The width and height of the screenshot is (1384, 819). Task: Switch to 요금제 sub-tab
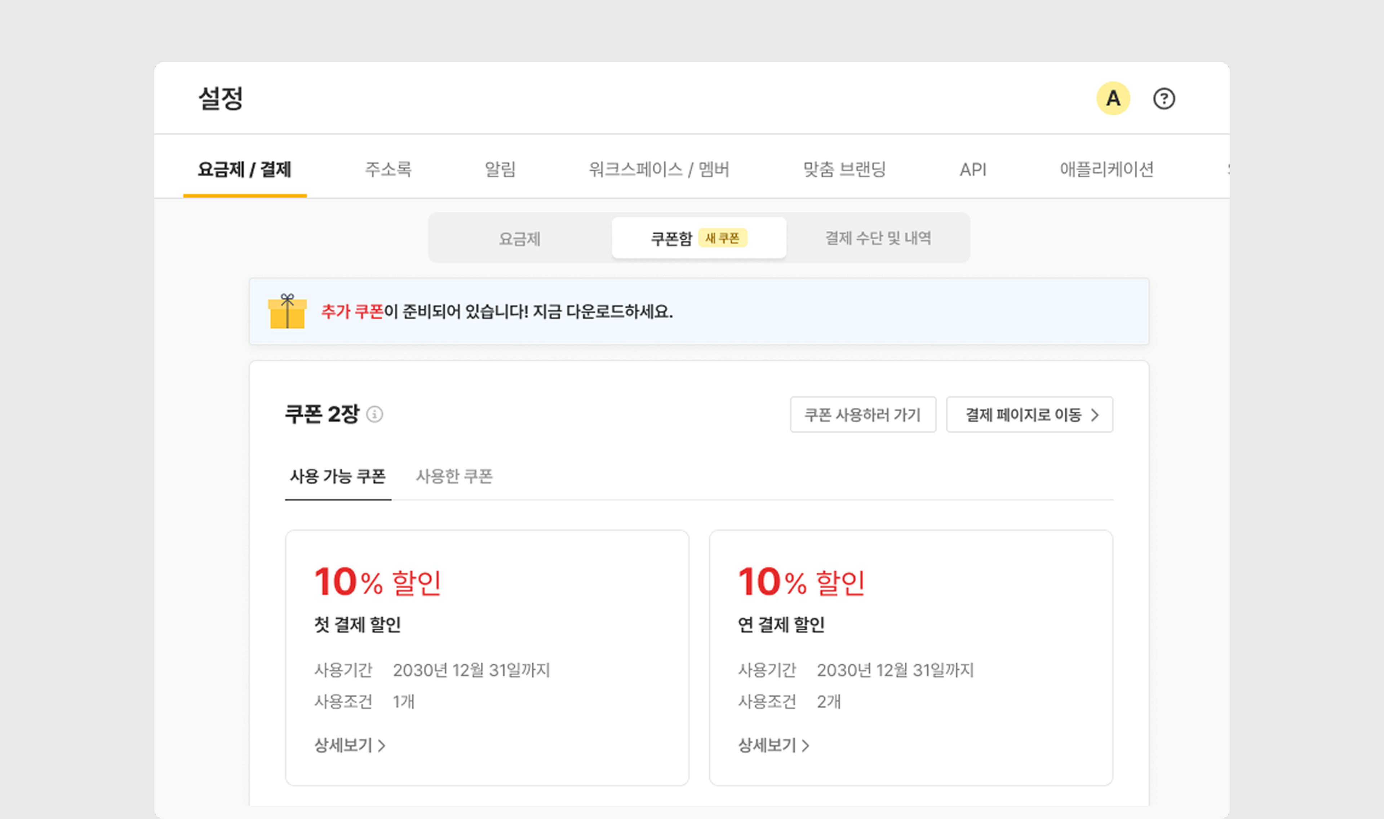click(x=519, y=238)
